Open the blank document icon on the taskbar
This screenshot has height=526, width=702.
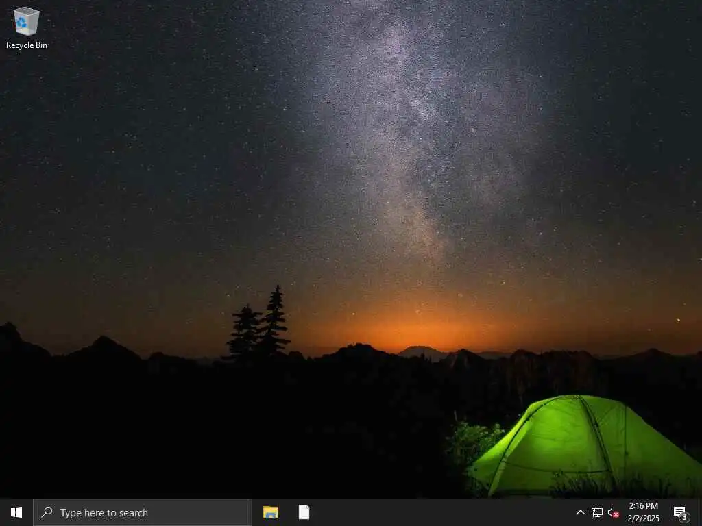click(304, 512)
